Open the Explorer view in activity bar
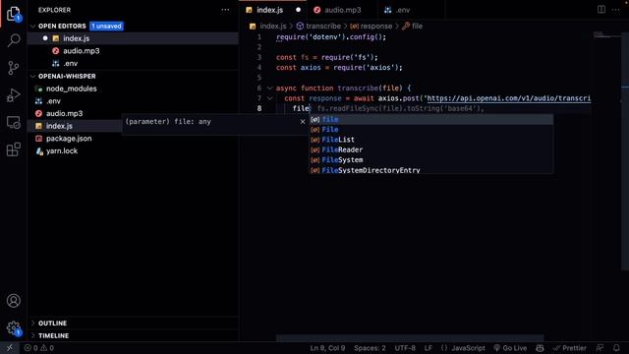The height and width of the screenshot is (354, 629). [x=13, y=14]
